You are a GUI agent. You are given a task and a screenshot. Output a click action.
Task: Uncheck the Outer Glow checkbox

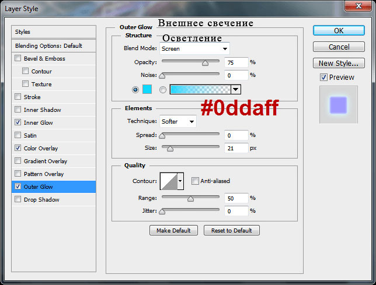click(18, 187)
